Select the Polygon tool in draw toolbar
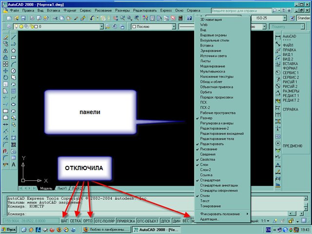The image size is (312, 234). click(14, 50)
